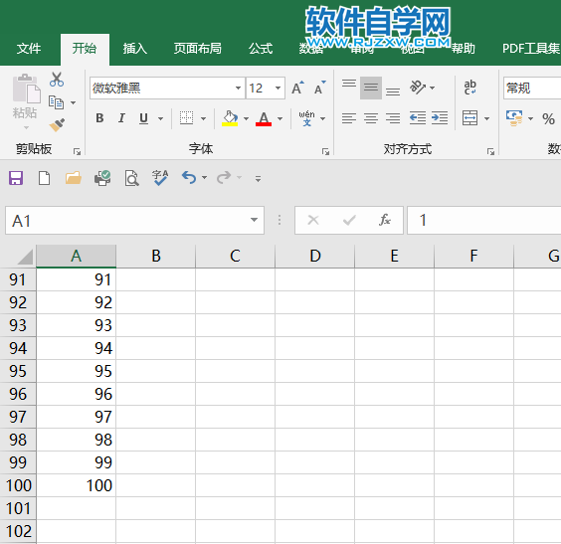Cut selection with scissors icon
561x544 pixels.
point(57,80)
